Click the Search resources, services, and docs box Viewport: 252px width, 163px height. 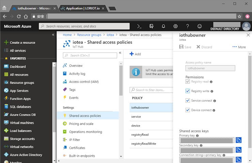coord(84,26)
